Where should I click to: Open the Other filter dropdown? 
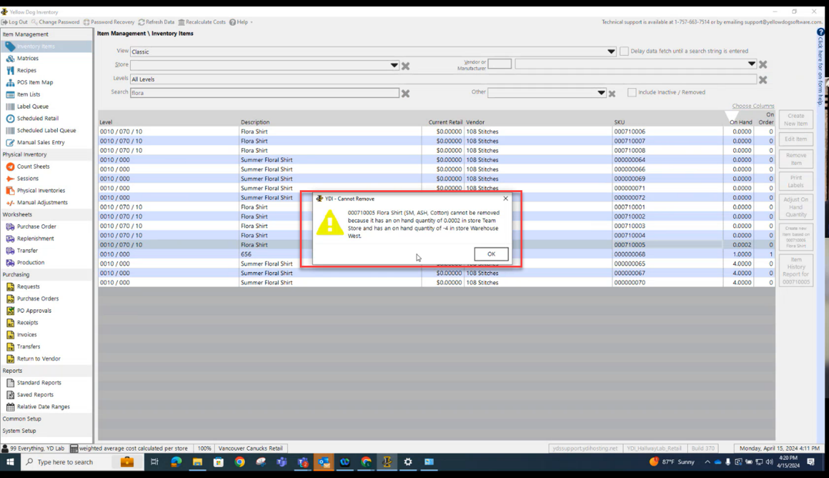601,93
